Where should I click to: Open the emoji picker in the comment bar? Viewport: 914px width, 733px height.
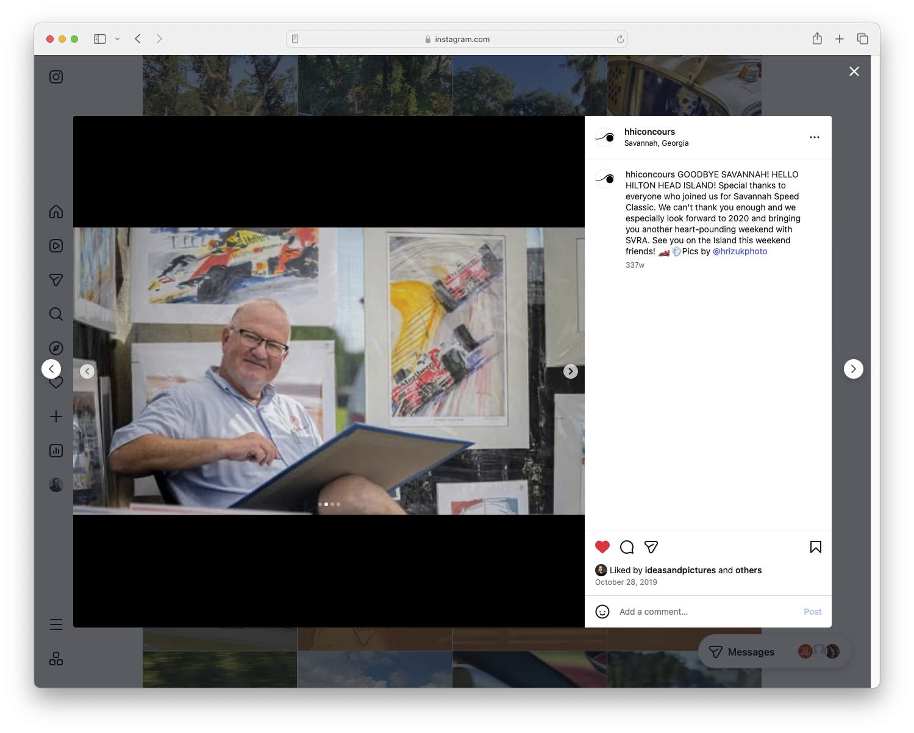click(x=602, y=611)
